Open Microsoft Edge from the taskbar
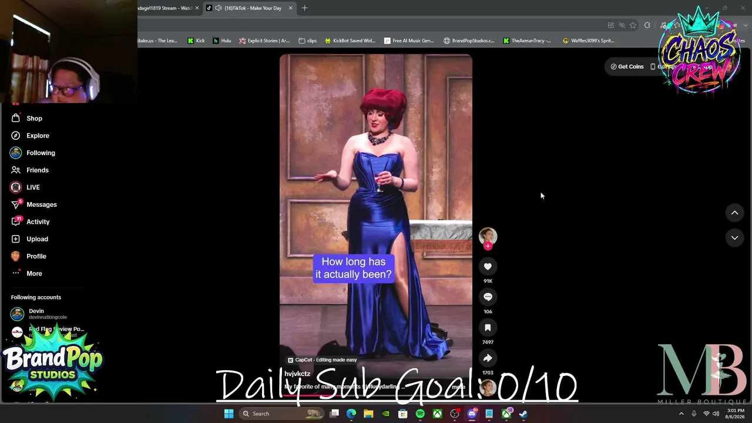Screen dimensions: 752x423 351,414
